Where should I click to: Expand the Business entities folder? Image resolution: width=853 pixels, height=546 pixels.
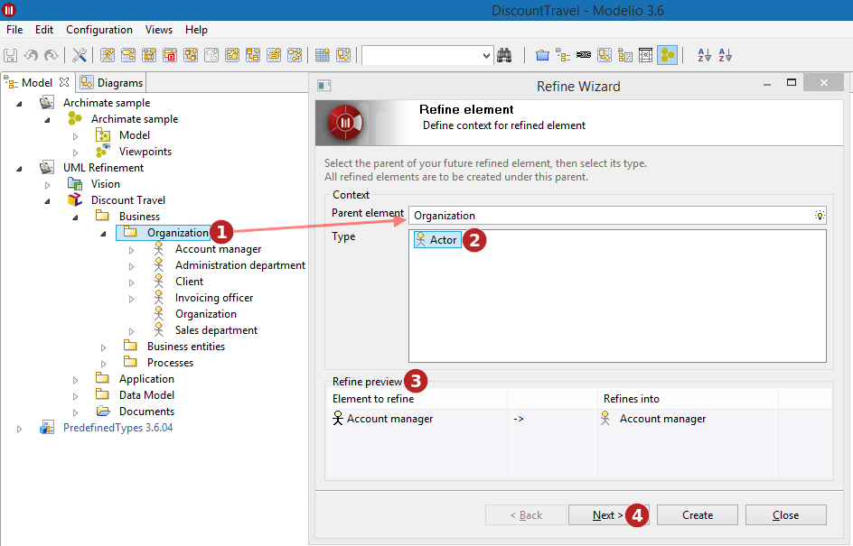(103, 347)
